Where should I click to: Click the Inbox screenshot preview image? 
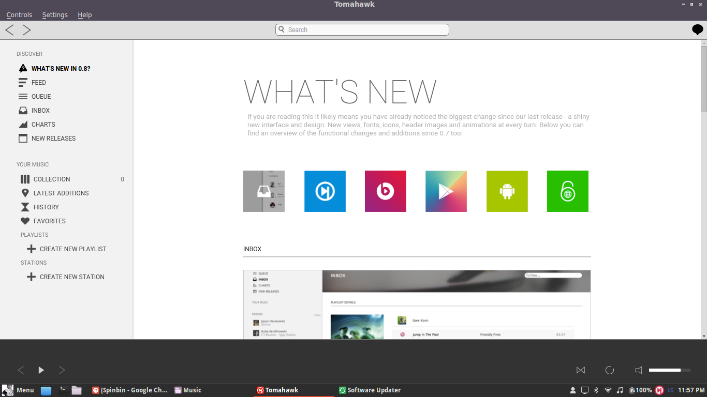pos(417,304)
